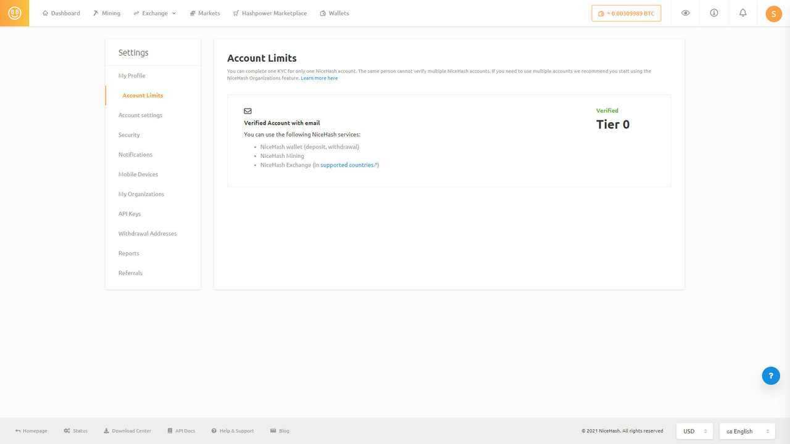
Task: Open the NiceHash logo home link
Action: [x=14, y=13]
